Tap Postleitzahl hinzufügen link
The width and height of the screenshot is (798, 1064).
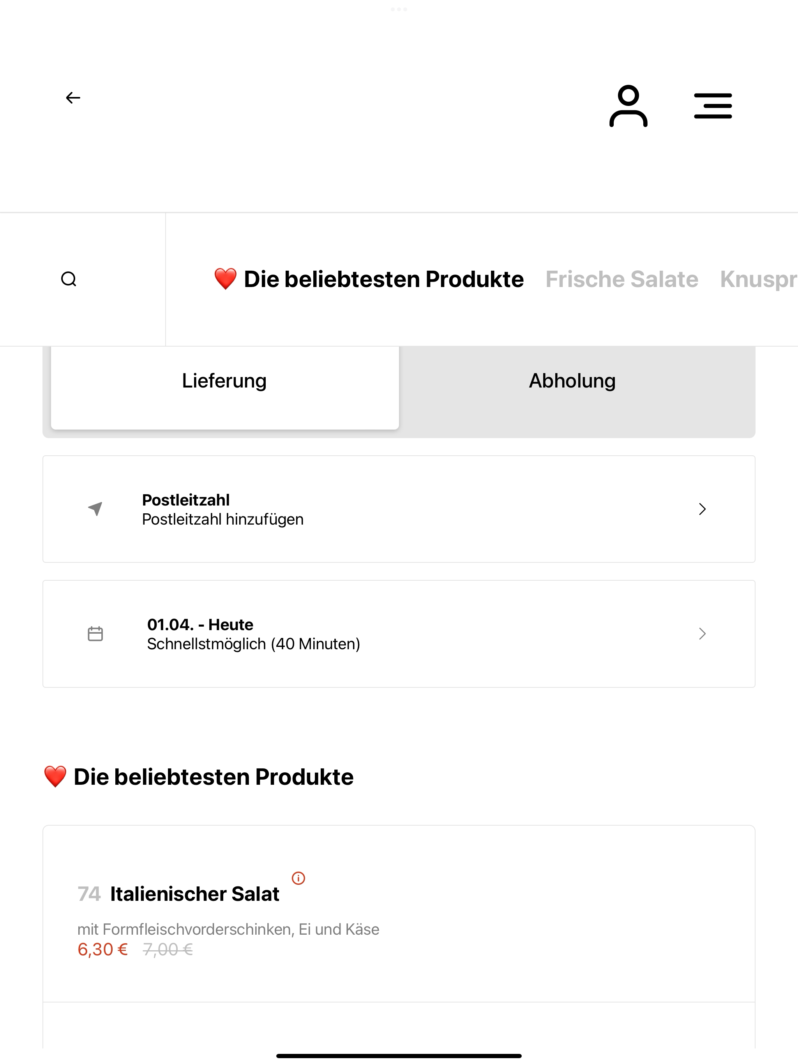[223, 520]
